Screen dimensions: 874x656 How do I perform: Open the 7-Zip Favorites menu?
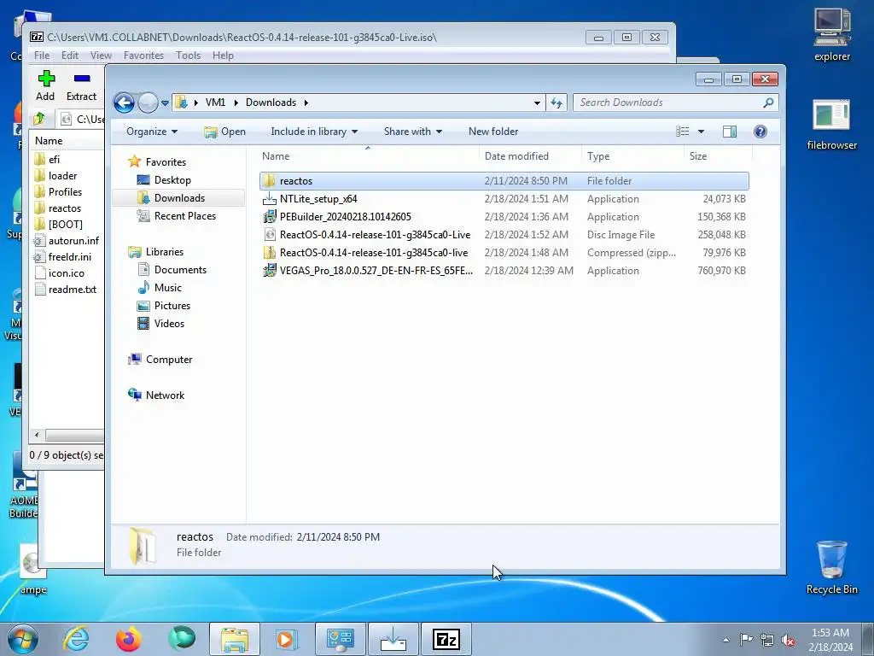point(143,56)
